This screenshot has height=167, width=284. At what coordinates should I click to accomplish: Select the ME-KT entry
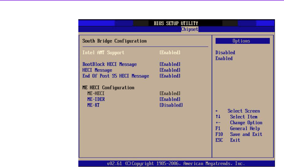[x=93, y=105]
